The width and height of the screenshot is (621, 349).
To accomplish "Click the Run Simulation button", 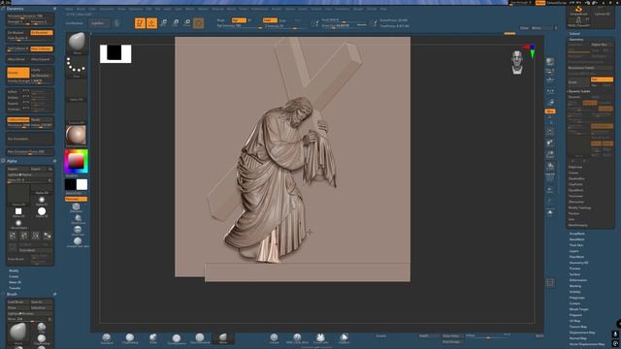I will click(30, 139).
